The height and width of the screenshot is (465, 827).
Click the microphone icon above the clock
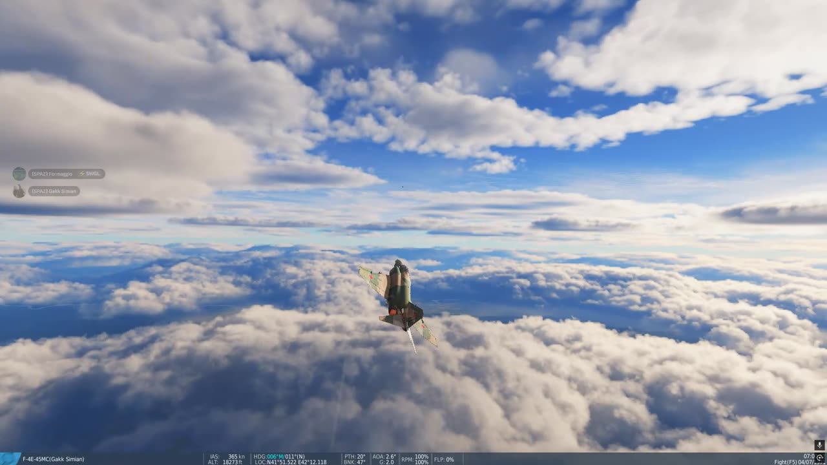pos(819,445)
